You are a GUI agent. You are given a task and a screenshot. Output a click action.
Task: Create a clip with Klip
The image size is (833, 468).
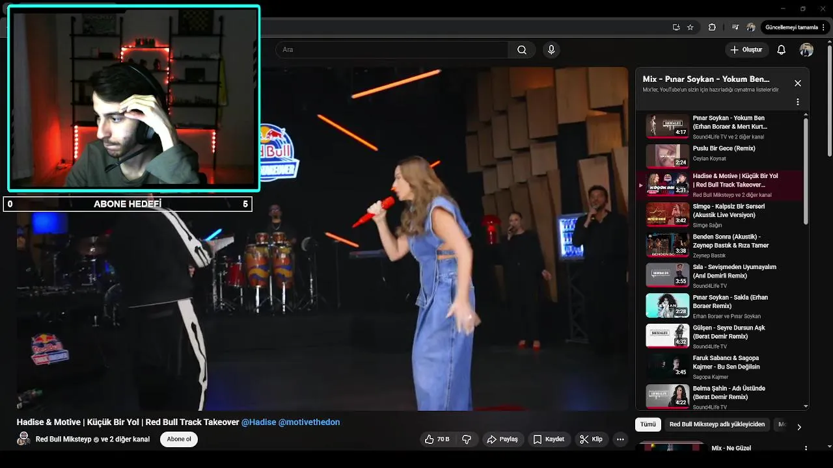pos(591,439)
